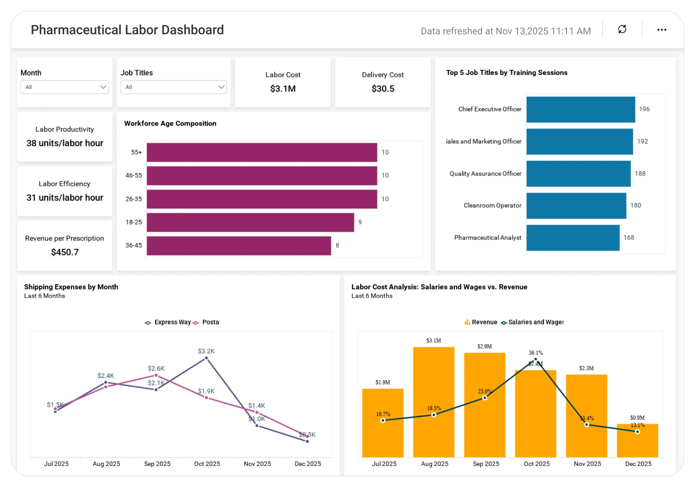Click the Shipping Expenses by Month heading
Viewport: 695px width, 487px height.
tap(71, 287)
